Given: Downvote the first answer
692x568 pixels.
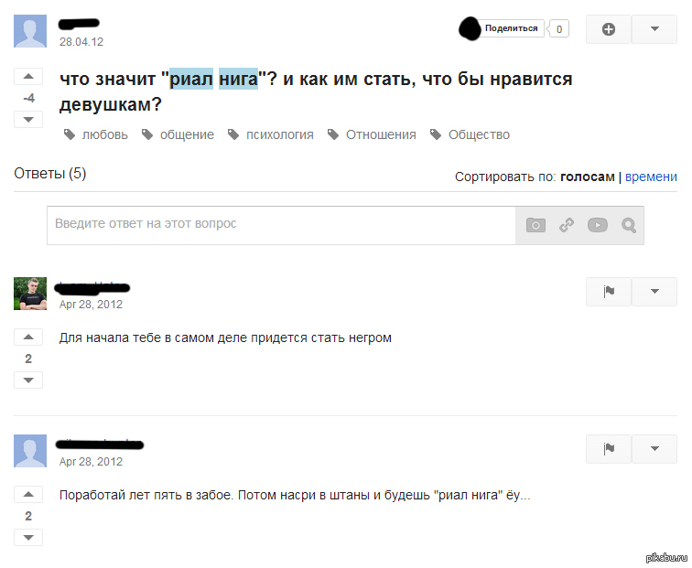Looking at the screenshot, I should (x=28, y=380).
